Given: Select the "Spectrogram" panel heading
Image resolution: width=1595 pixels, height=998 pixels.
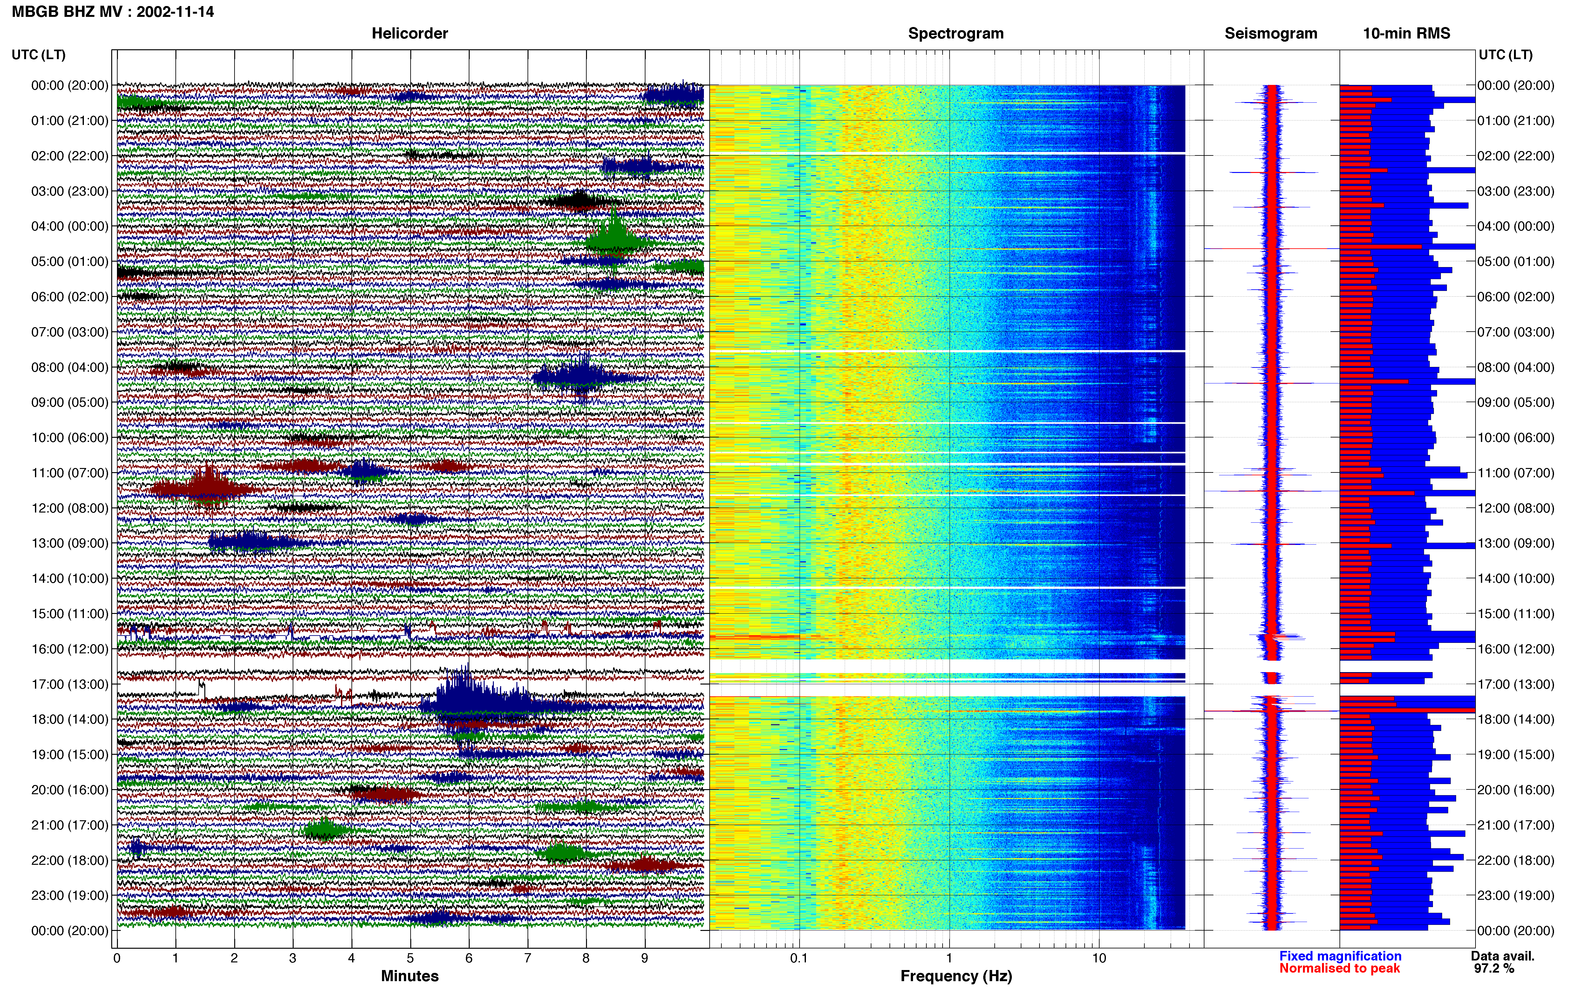Looking at the screenshot, I should tap(956, 34).
